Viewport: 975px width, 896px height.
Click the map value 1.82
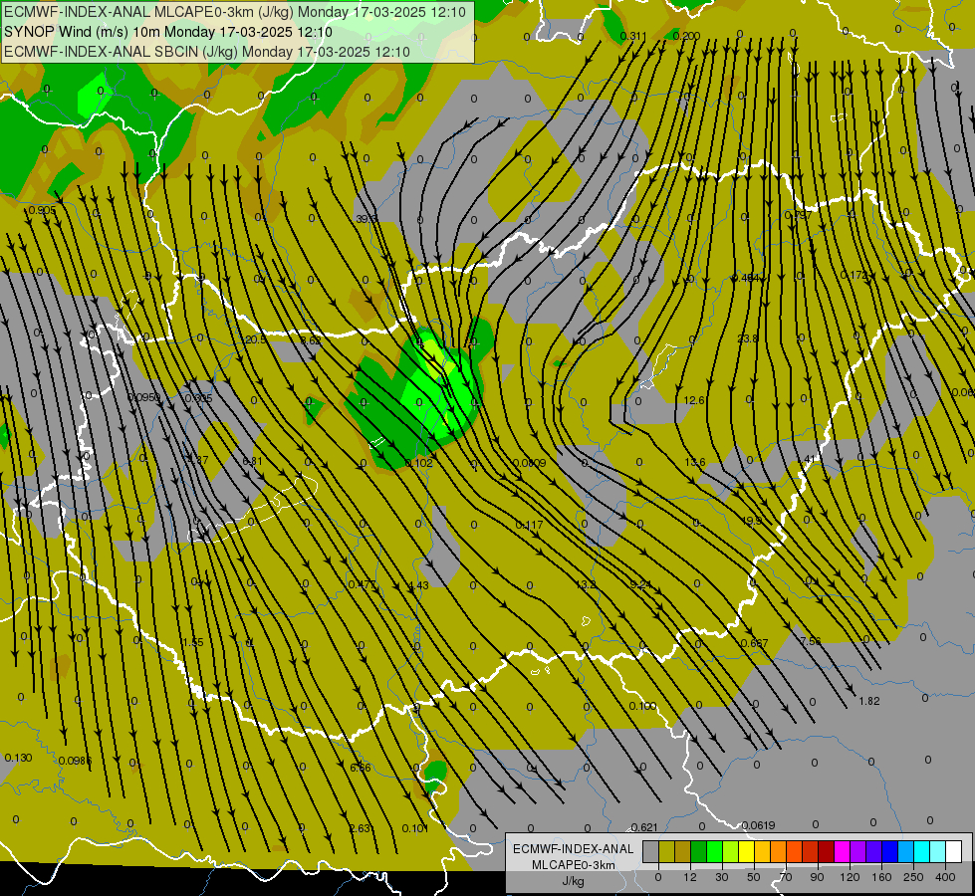point(869,702)
